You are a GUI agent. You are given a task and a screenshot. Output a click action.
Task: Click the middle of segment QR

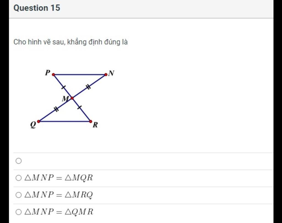point(64,122)
